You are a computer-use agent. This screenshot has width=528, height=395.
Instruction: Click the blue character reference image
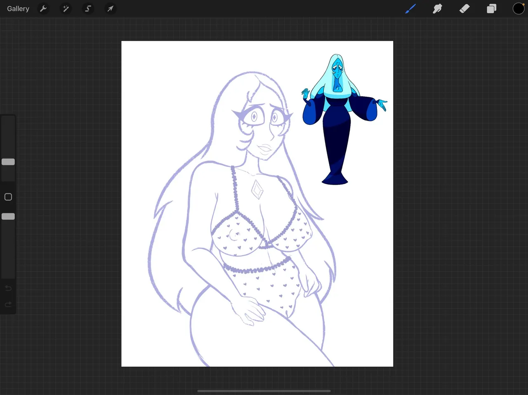coord(344,119)
